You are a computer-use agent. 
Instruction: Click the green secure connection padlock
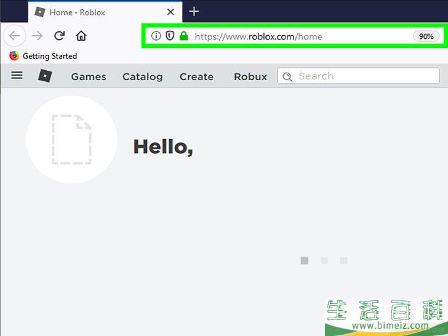click(x=184, y=36)
